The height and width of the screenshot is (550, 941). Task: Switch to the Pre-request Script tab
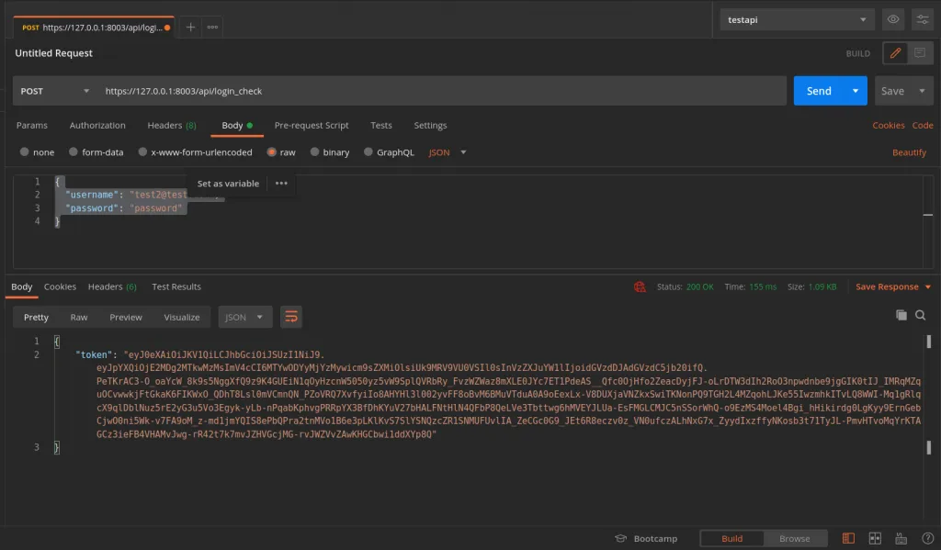click(x=312, y=126)
